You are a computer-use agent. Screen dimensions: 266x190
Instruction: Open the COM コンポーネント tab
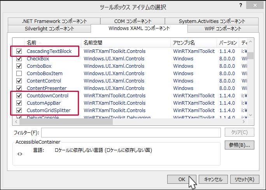click(x=133, y=21)
